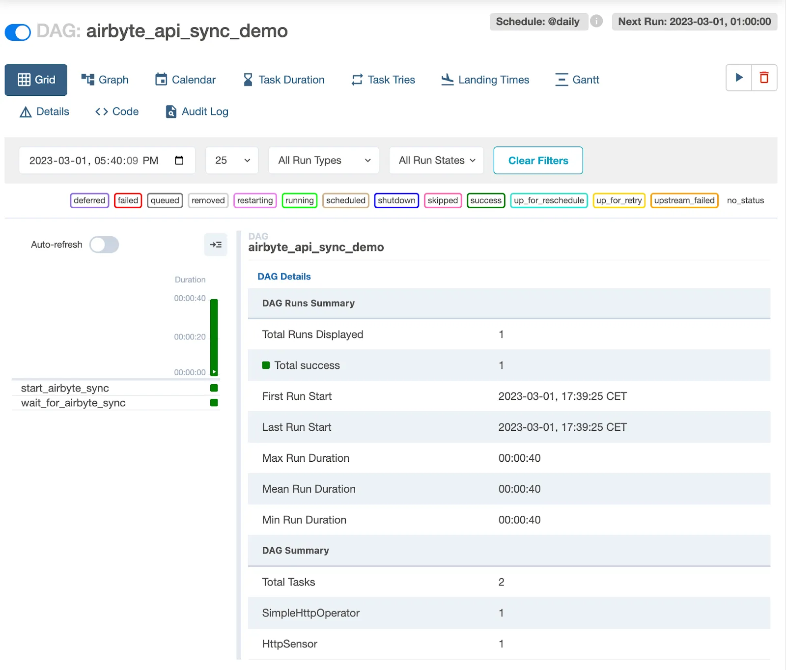Delete the DAG with trash icon
This screenshot has height=670, width=786.
[764, 78]
